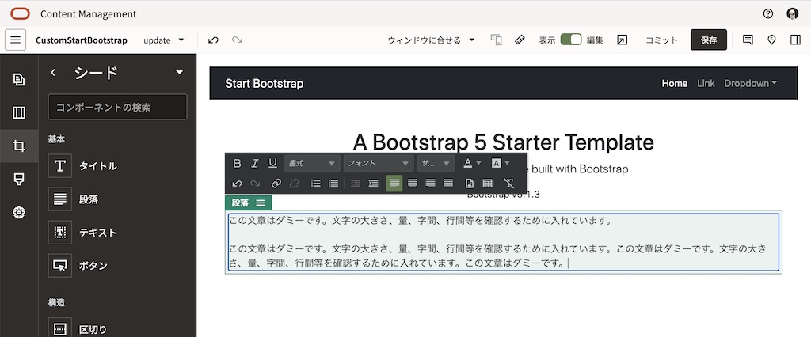Toggle bold formatting in text toolbar
Image resolution: width=811 pixels, height=337 pixels.
237,163
